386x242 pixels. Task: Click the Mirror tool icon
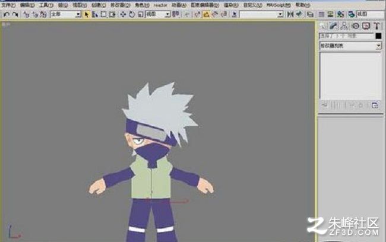[x=290, y=14]
